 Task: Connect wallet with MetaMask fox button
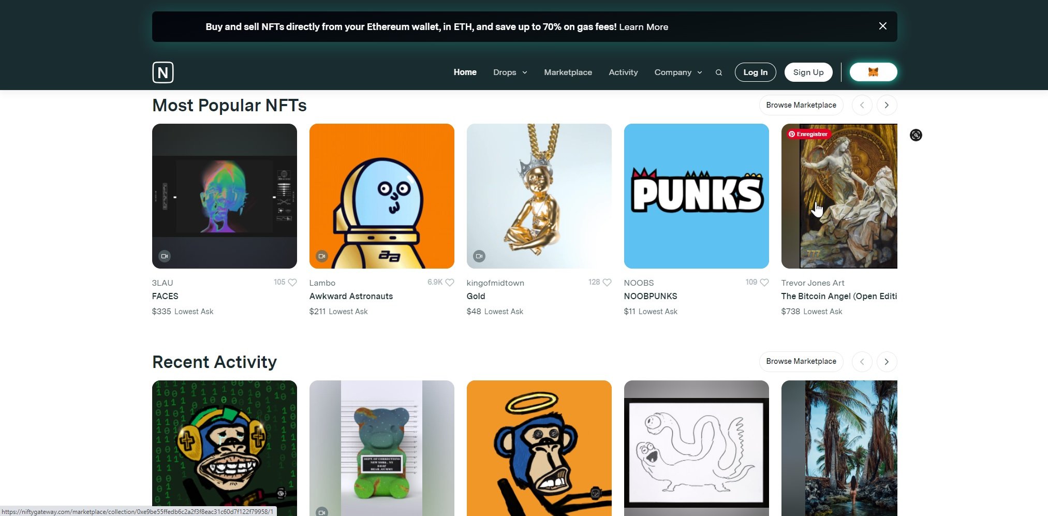pyautogui.click(x=873, y=72)
